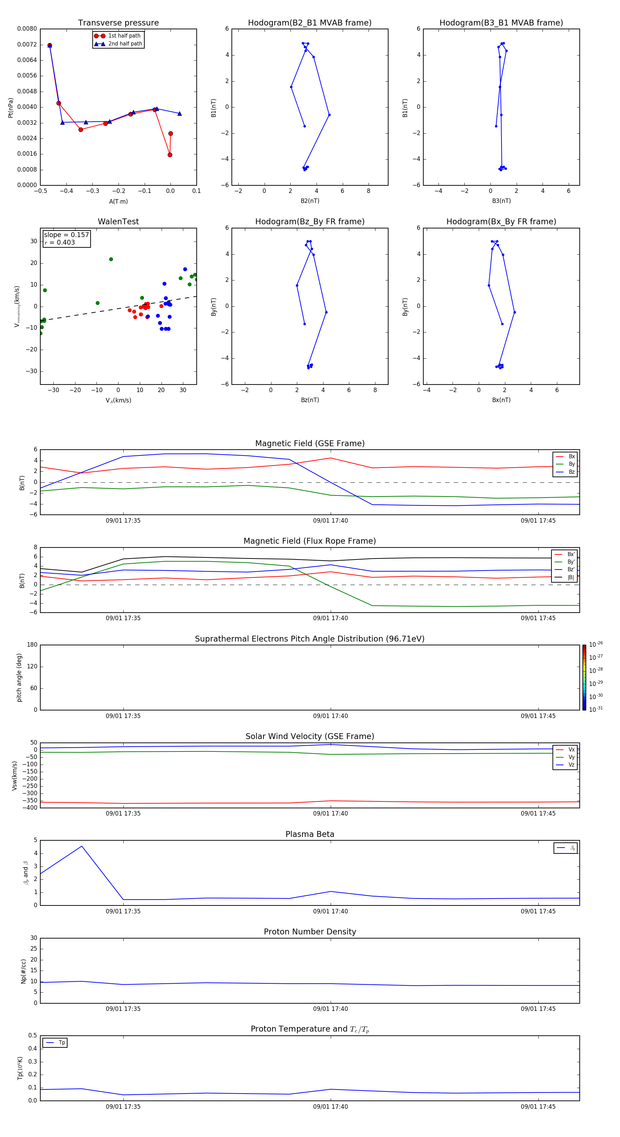Click the 'Bz' legend entry in GSE magnetic field
620x1137 pixels.
[565, 472]
